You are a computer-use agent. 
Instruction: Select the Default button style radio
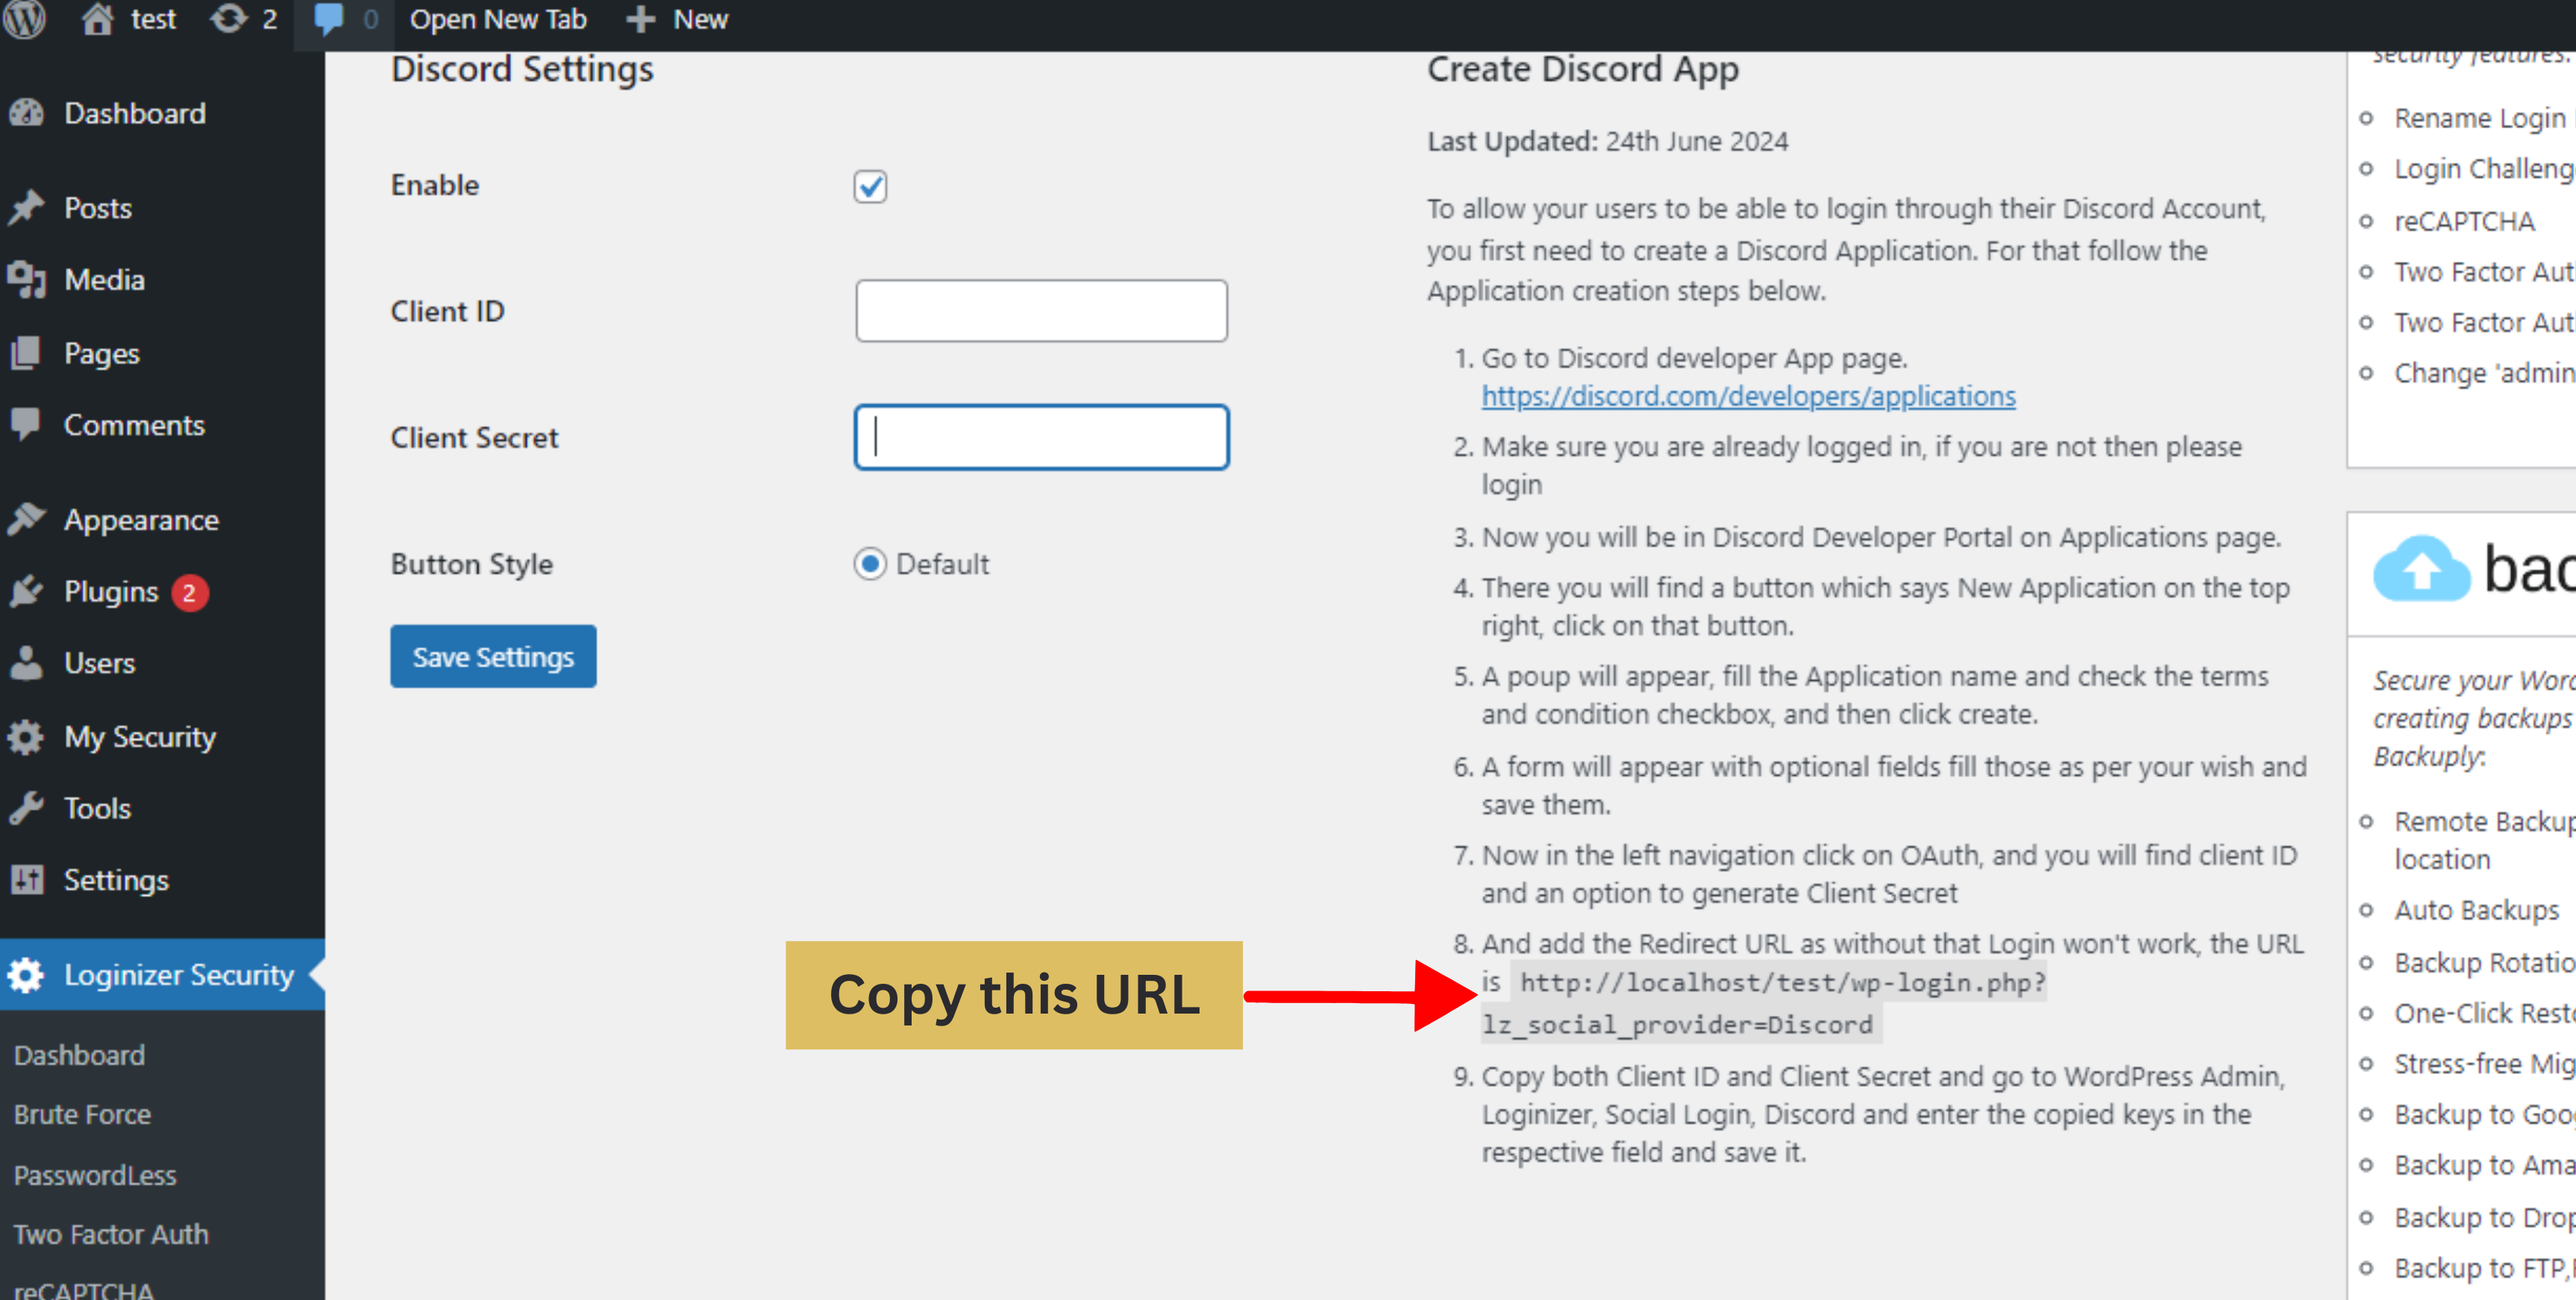pos(870,564)
